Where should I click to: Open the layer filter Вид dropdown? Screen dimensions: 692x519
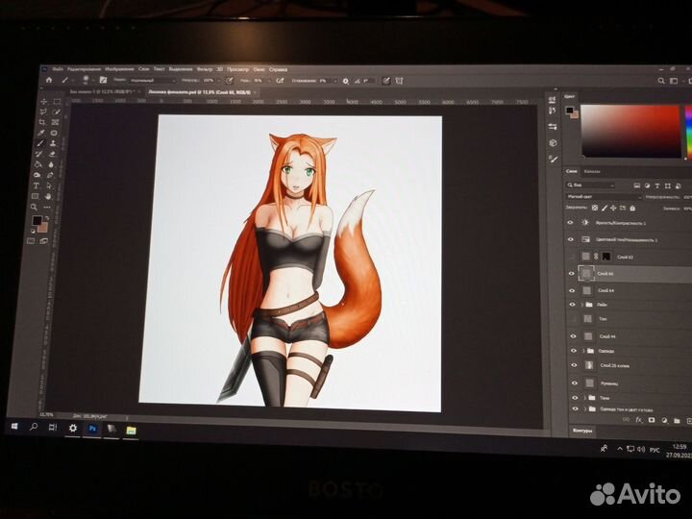coord(590,185)
